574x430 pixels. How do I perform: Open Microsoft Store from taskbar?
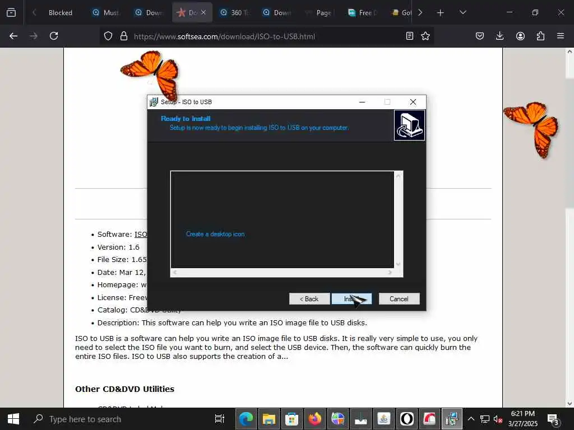click(291, 419)
